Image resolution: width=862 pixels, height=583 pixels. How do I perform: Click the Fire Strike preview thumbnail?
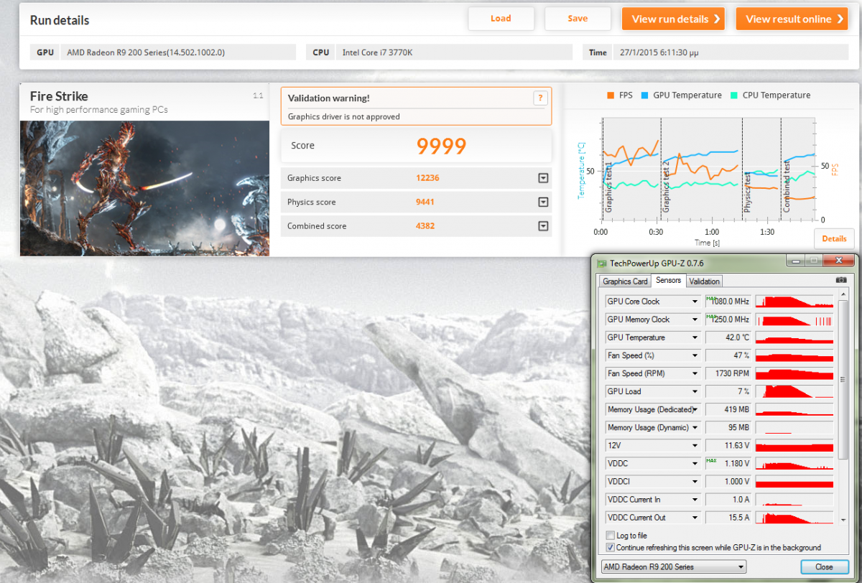click(144, 188)
